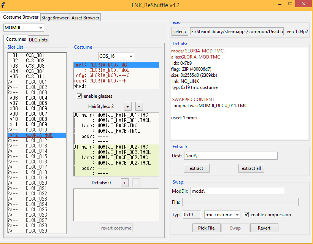Open the tmc costume type dropdown
The height and width of the screenshot is (244, 313).
pyautogui.click(x=222, y=215)
